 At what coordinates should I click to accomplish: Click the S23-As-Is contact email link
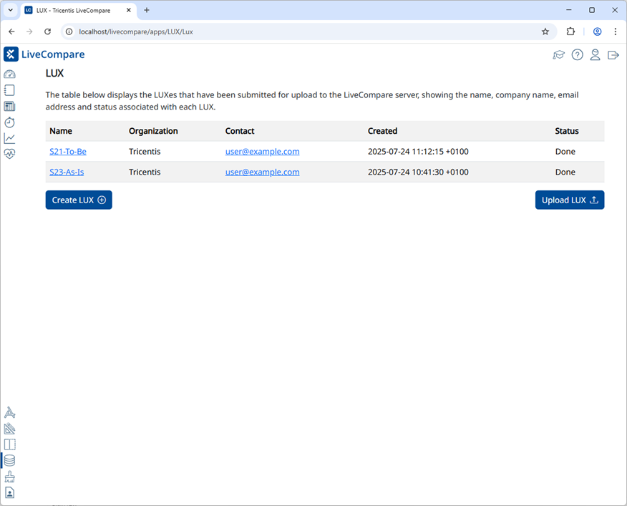pyautogui.click(x=262, y=172)
